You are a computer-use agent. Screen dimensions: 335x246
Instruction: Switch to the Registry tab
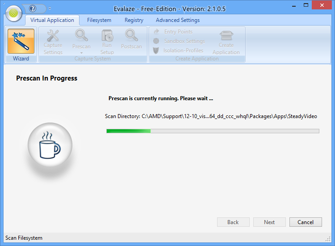point(134,20)
